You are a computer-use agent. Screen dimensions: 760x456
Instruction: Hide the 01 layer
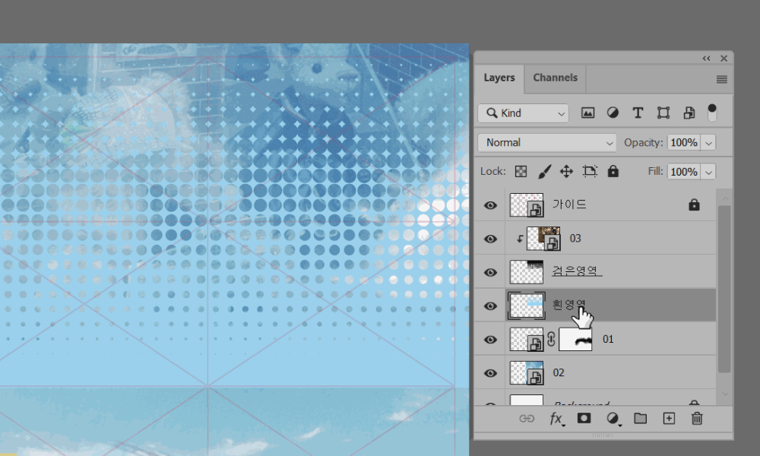pos(490,340)
